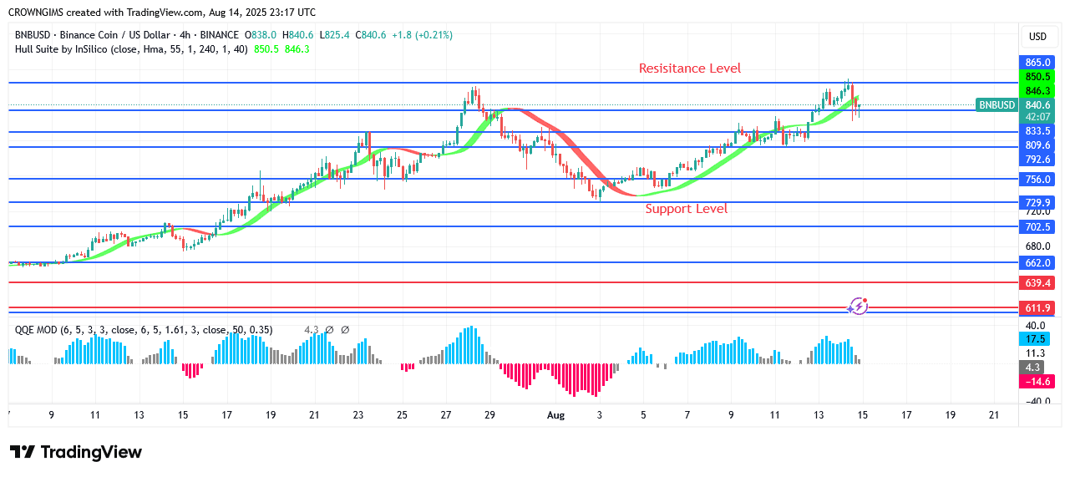Click the 792.6 price level label

pos(1037,160)
